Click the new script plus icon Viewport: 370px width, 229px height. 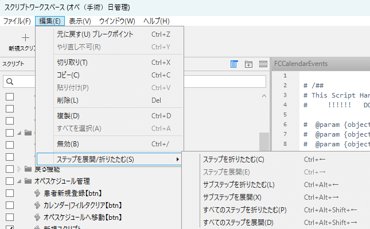pyautogui.click(x=25, y=38)
